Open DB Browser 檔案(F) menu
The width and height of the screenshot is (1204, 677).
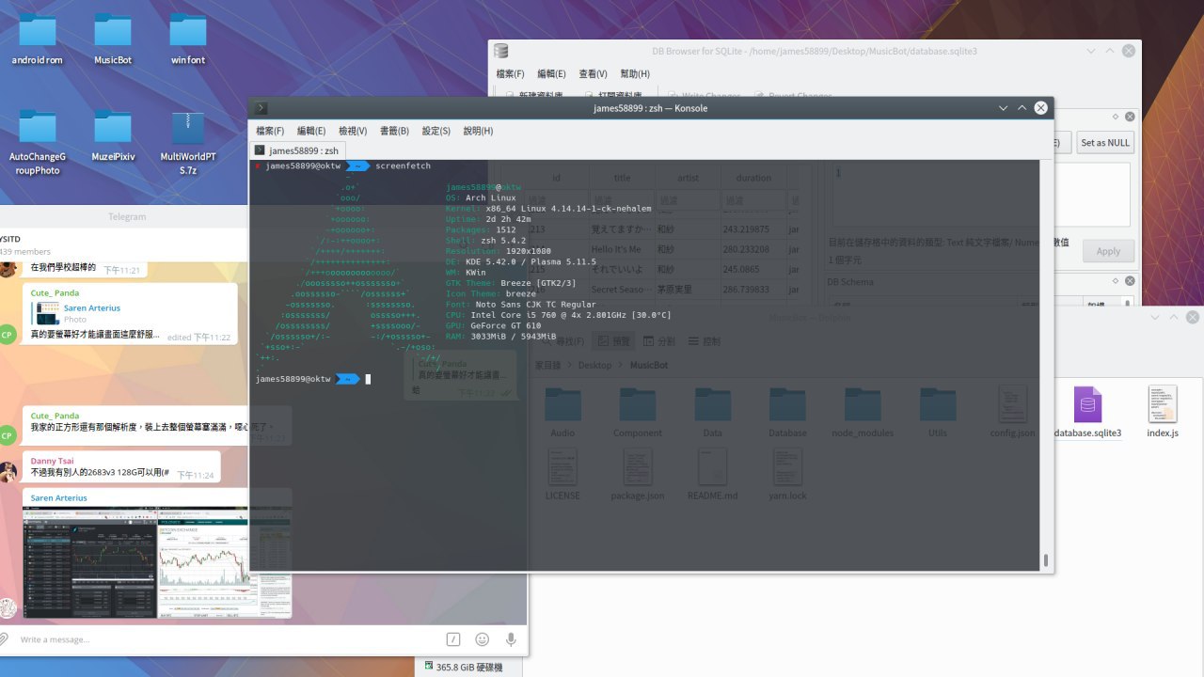click(511, 73)
